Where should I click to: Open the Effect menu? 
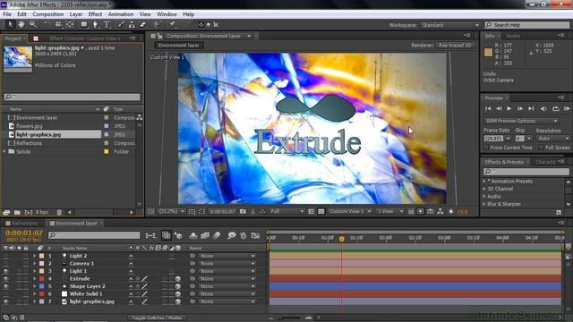pos(95,14)
